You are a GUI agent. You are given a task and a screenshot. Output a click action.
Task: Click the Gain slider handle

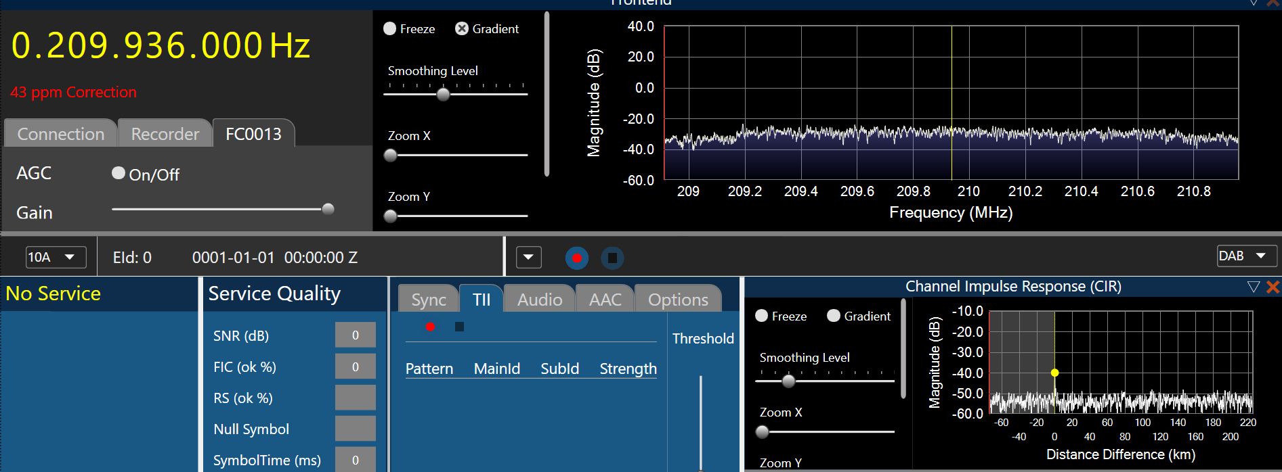pyautogui.click(x=328, y=209)
